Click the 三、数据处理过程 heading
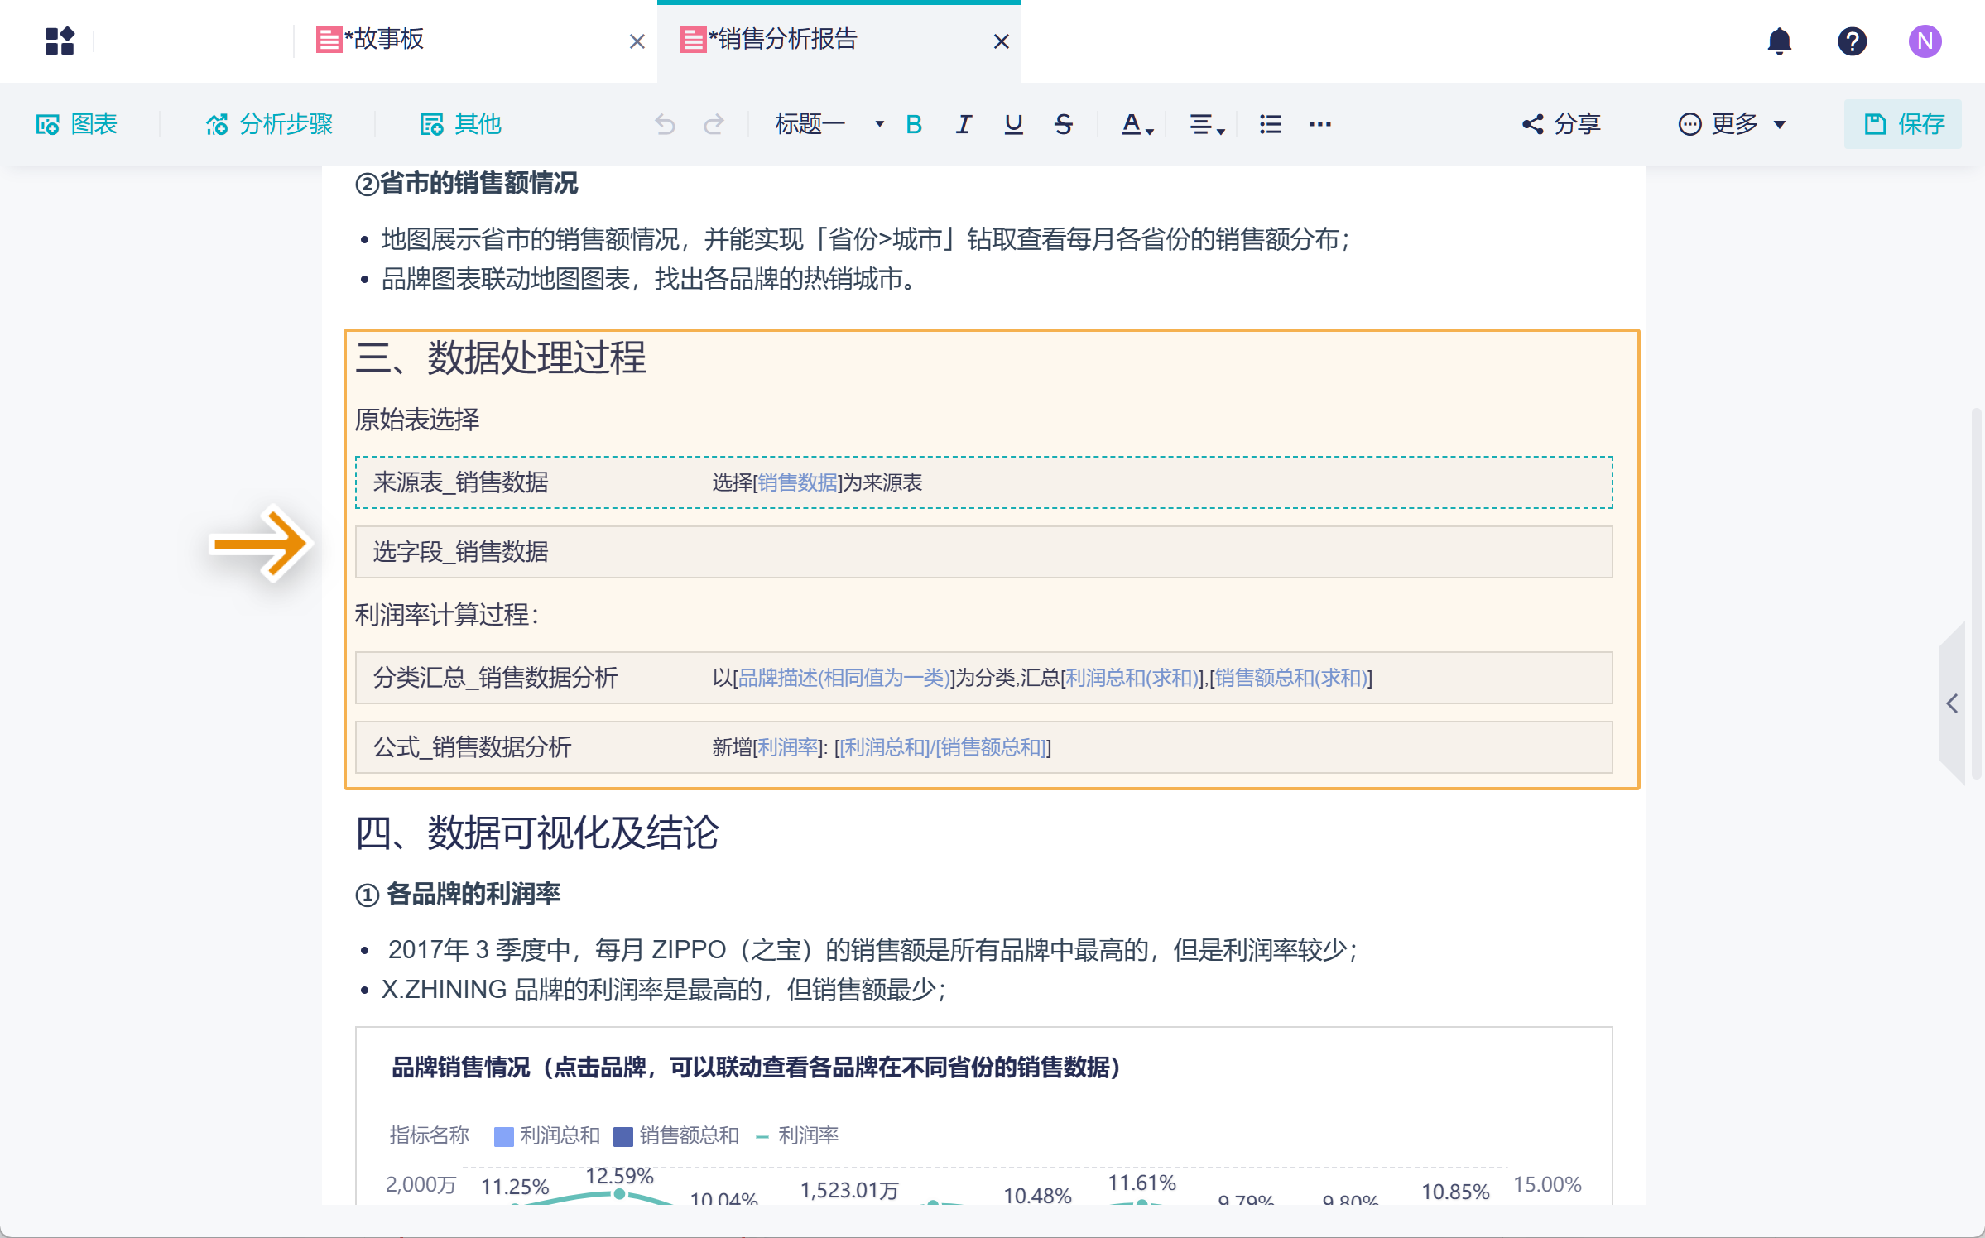Image resolution: width=1985 pixels, height=1238 pixels. click(x=501, y=358)
